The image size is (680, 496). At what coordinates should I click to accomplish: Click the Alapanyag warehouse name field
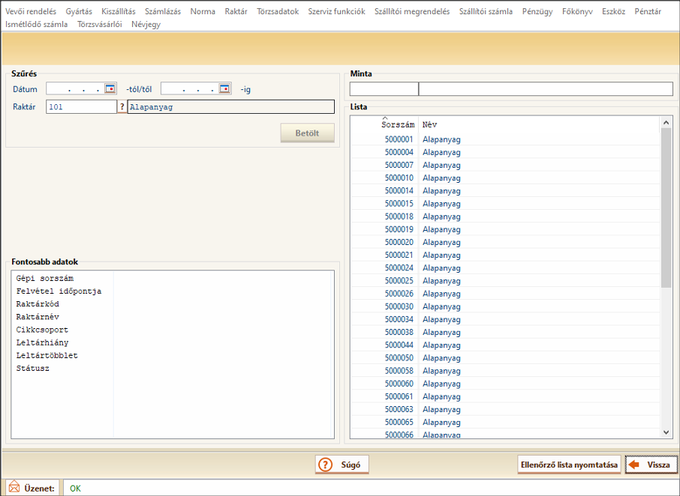[x=230, y=107]
